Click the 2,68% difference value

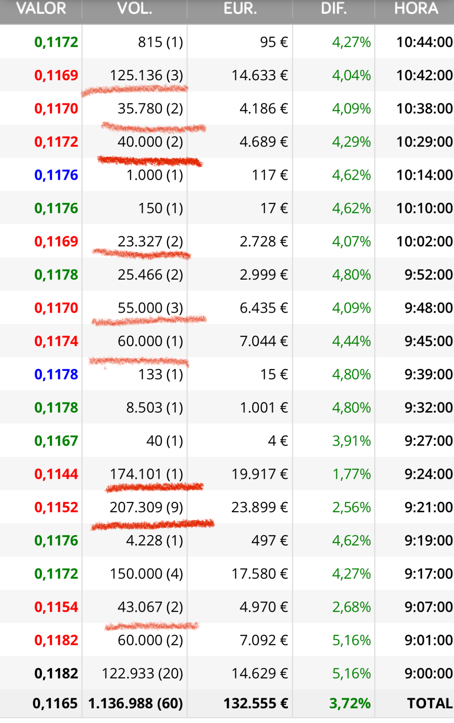pyautogui.click(x=352, y=607)
